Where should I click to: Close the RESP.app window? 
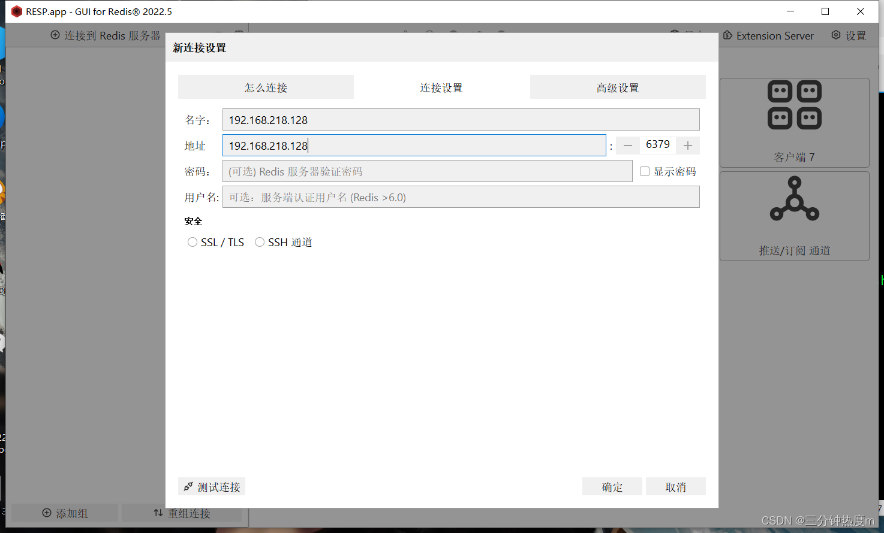tap(861, 11)
